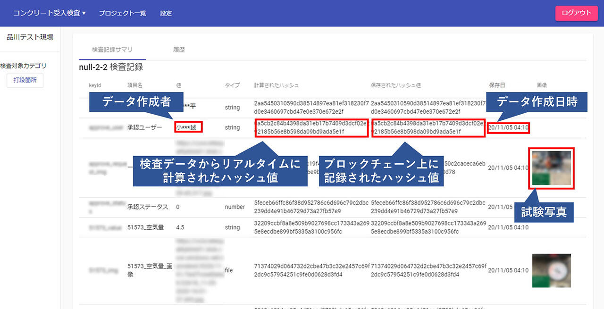Switch to the 履歴 tab
The height and width of the screenshot is (309, 604).
[x=178, y=50]
